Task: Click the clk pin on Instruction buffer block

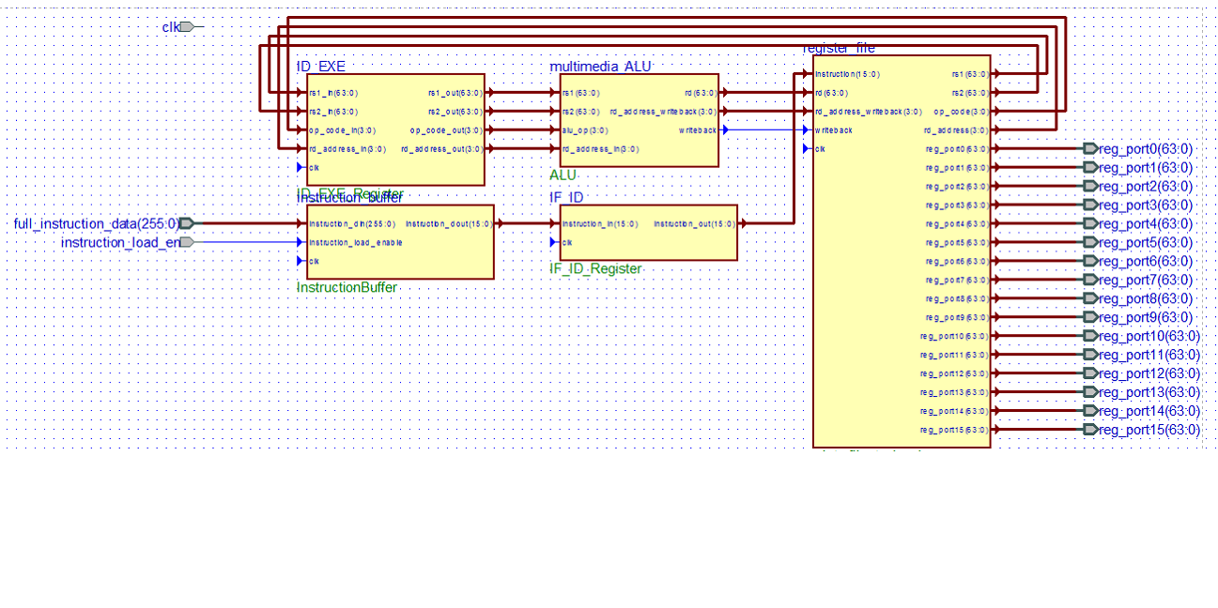Action: [x=314, y=262]
